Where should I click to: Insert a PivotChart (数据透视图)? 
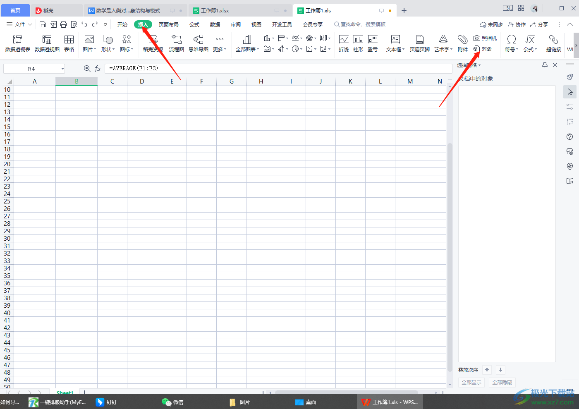point(47,43)
